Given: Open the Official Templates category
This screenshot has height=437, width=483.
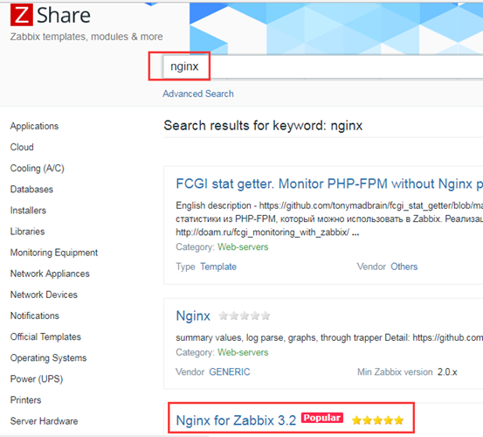Looking at the screenshot, I should pos(45,336).
